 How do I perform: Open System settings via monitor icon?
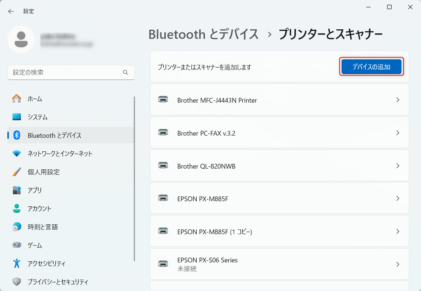click(x=17, y=117)
